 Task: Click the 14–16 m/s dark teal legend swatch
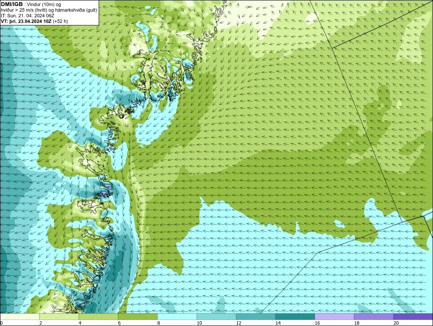(295, 316)
